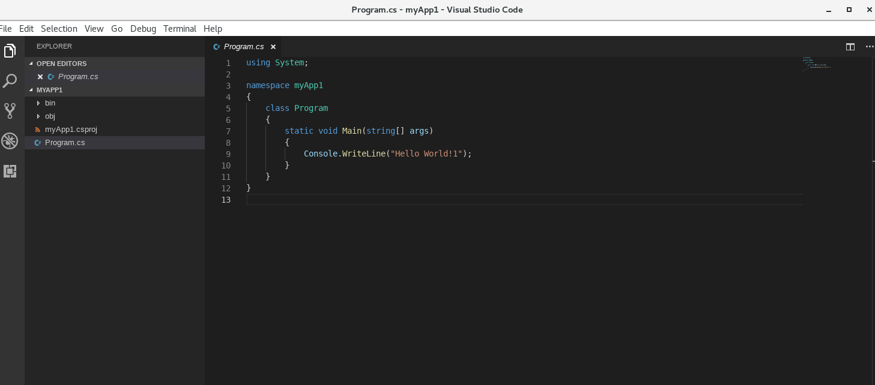Open the Source Control view icon
Image resolution: width=875 pixels, height=385 pixels.
10,110
